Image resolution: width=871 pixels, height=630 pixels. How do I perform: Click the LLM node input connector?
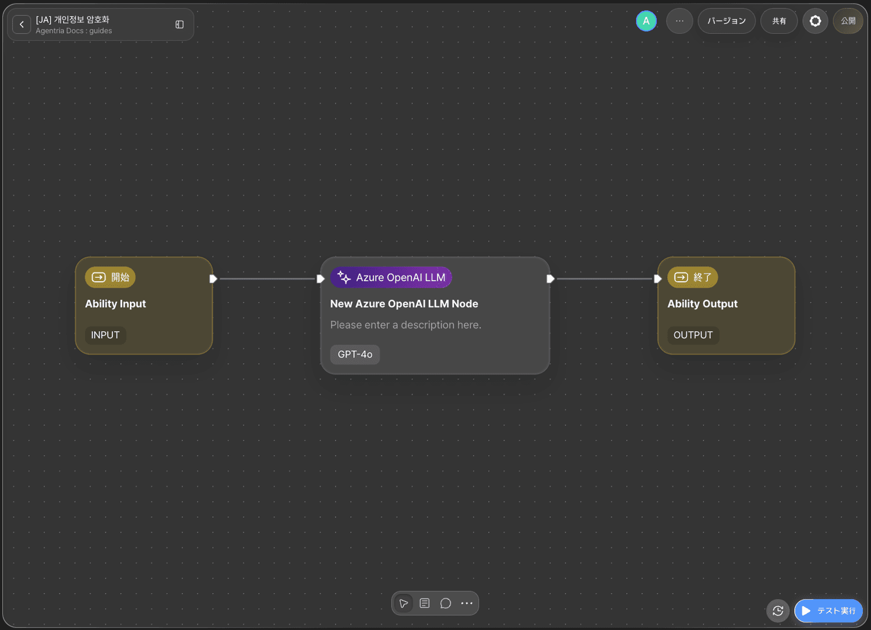(x=320, y=279)
